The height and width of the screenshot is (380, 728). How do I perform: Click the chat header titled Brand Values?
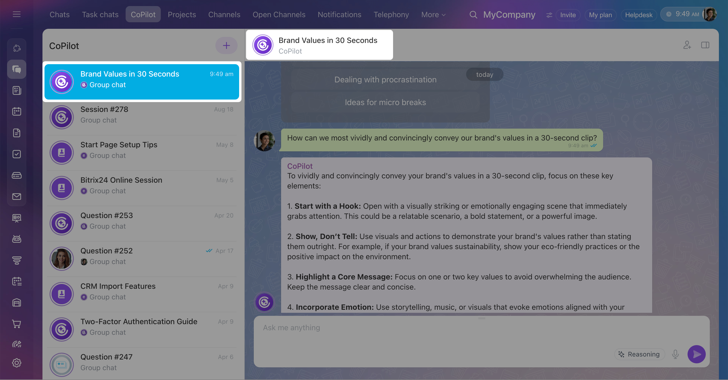[x=319, y=45]
